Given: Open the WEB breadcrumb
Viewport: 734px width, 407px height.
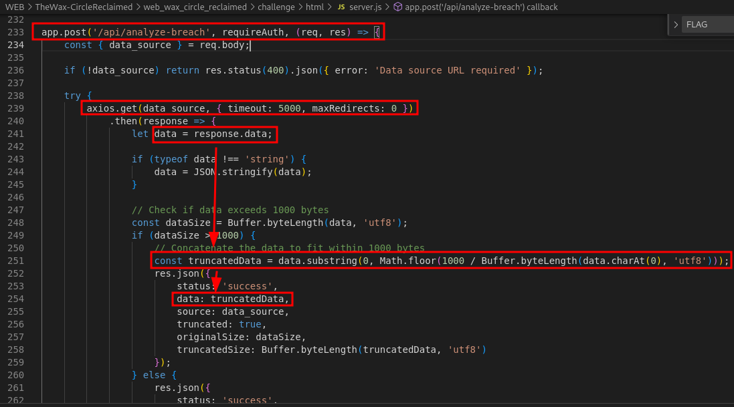Looking at the screenshot, I should click(x=15, y=7).
